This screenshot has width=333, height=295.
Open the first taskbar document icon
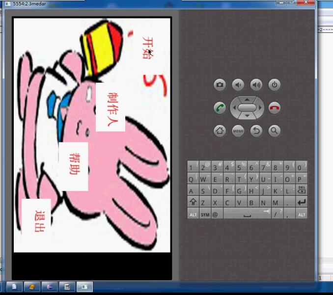click(x=14, y=287)
